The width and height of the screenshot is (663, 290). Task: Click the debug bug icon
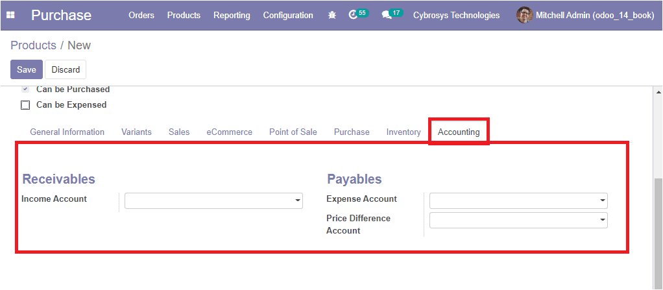332,15
